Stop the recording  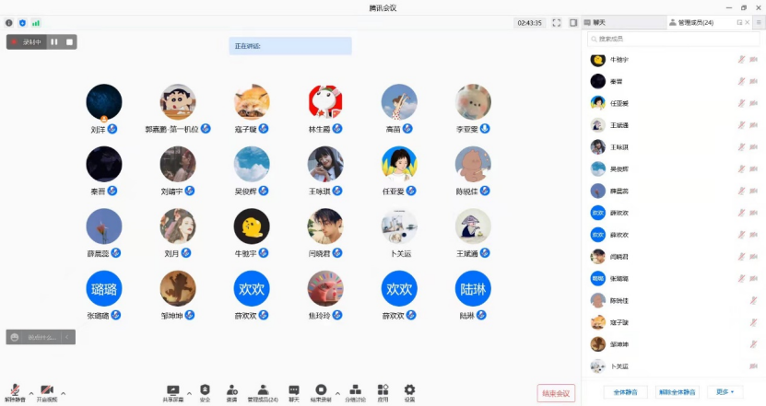pos(68,41)
